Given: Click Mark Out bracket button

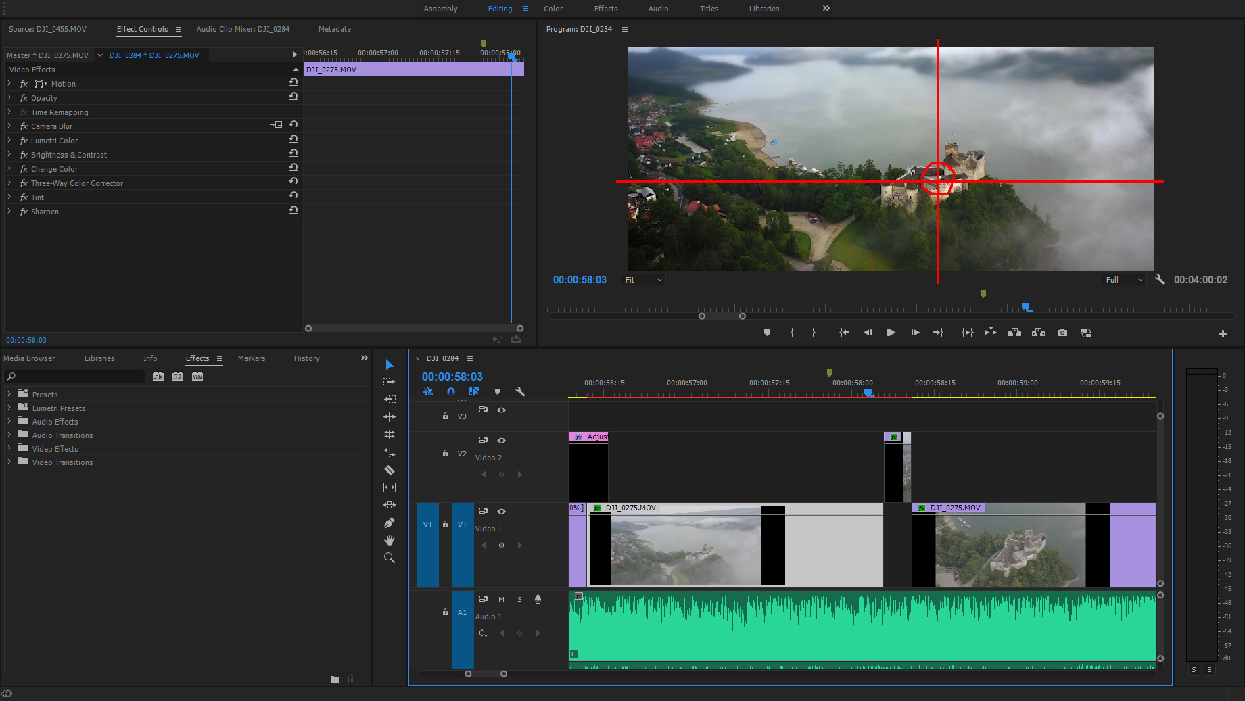Looking at the screenshot, I should [814, 333].
